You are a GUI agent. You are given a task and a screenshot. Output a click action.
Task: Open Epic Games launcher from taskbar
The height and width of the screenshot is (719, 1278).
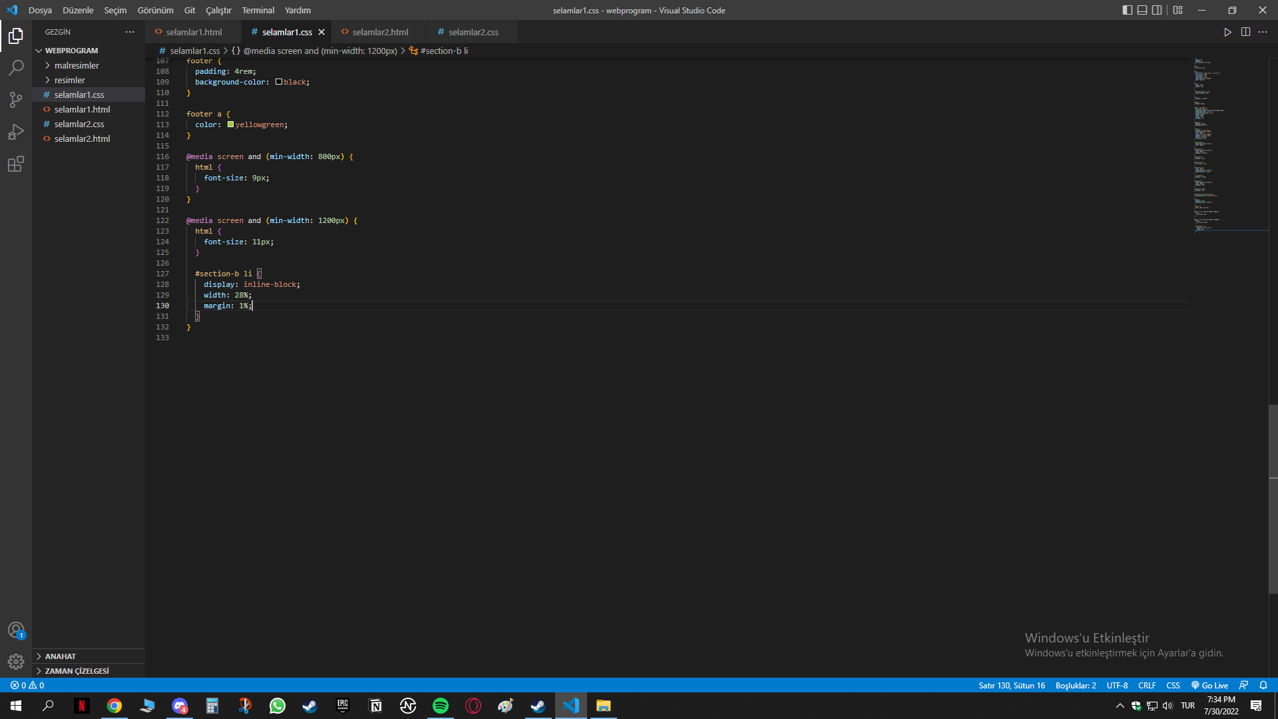pyautogui.click(x=343, y=706)
